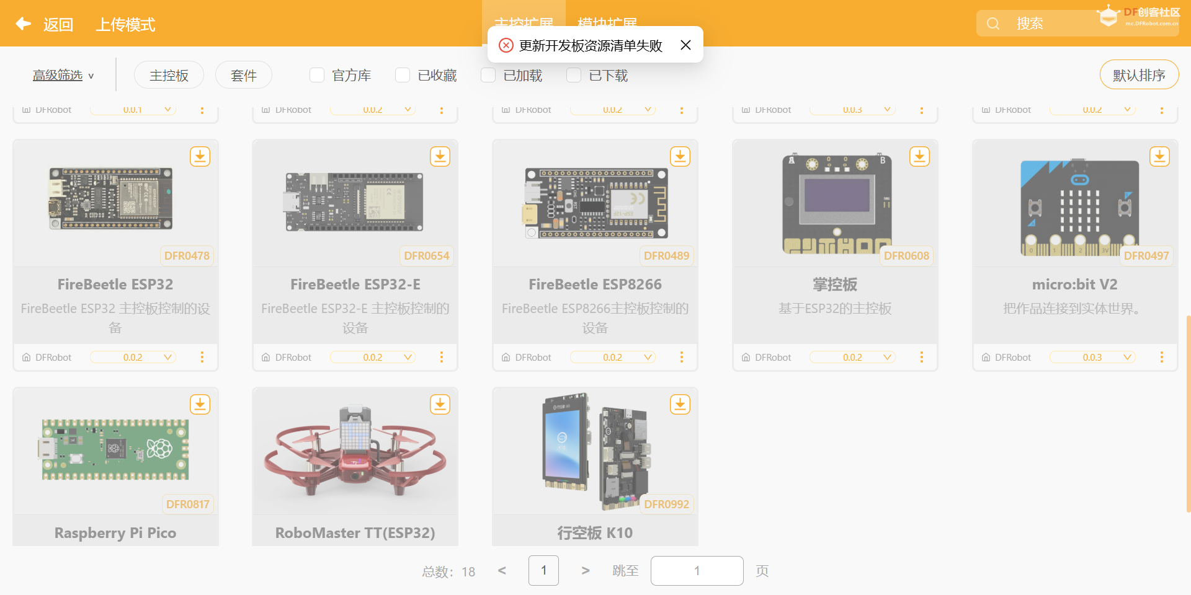Go to previous page arrow
This screenshot has width=1191, height=595.
(x=502, y=570)
